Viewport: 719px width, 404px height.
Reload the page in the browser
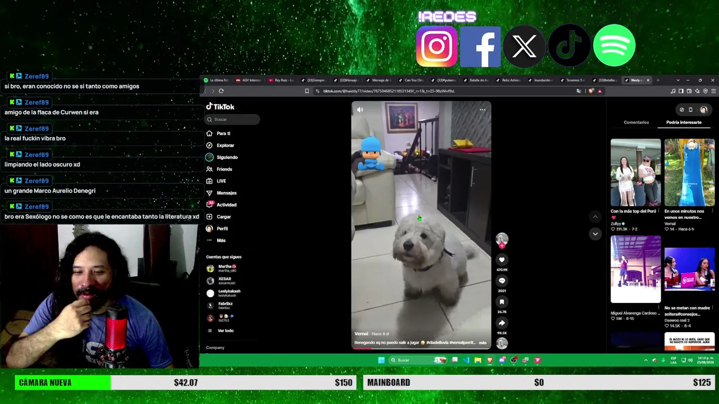click(221, 91)
